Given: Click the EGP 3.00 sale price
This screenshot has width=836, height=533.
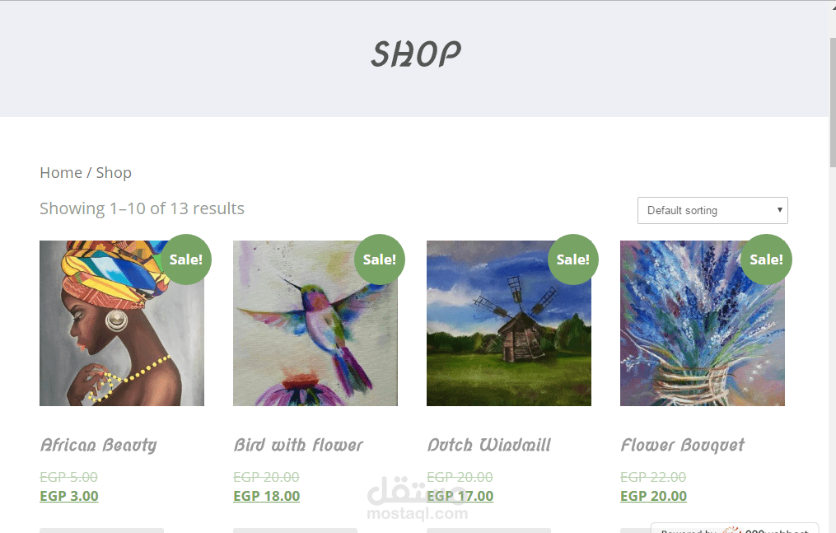Looking at the screenshot, I should coord(69,496).
